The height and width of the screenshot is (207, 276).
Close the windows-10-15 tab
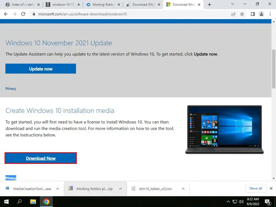[x=79, y=5]
